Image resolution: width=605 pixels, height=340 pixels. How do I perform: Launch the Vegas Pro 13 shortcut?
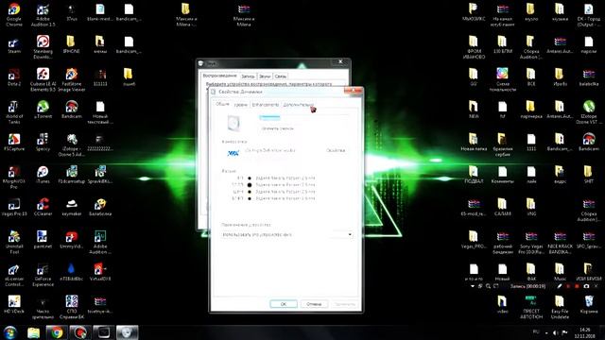[x=14, y=207]
